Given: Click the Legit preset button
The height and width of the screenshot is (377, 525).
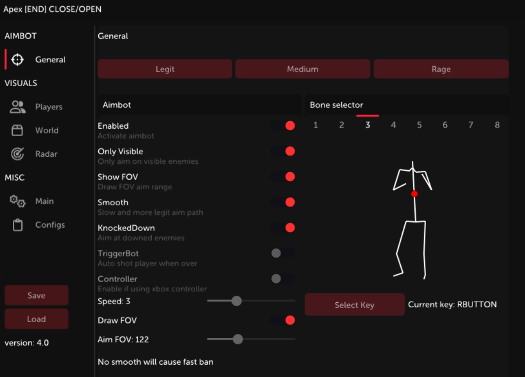Looking at the screenshot, I should pos(165,69).
